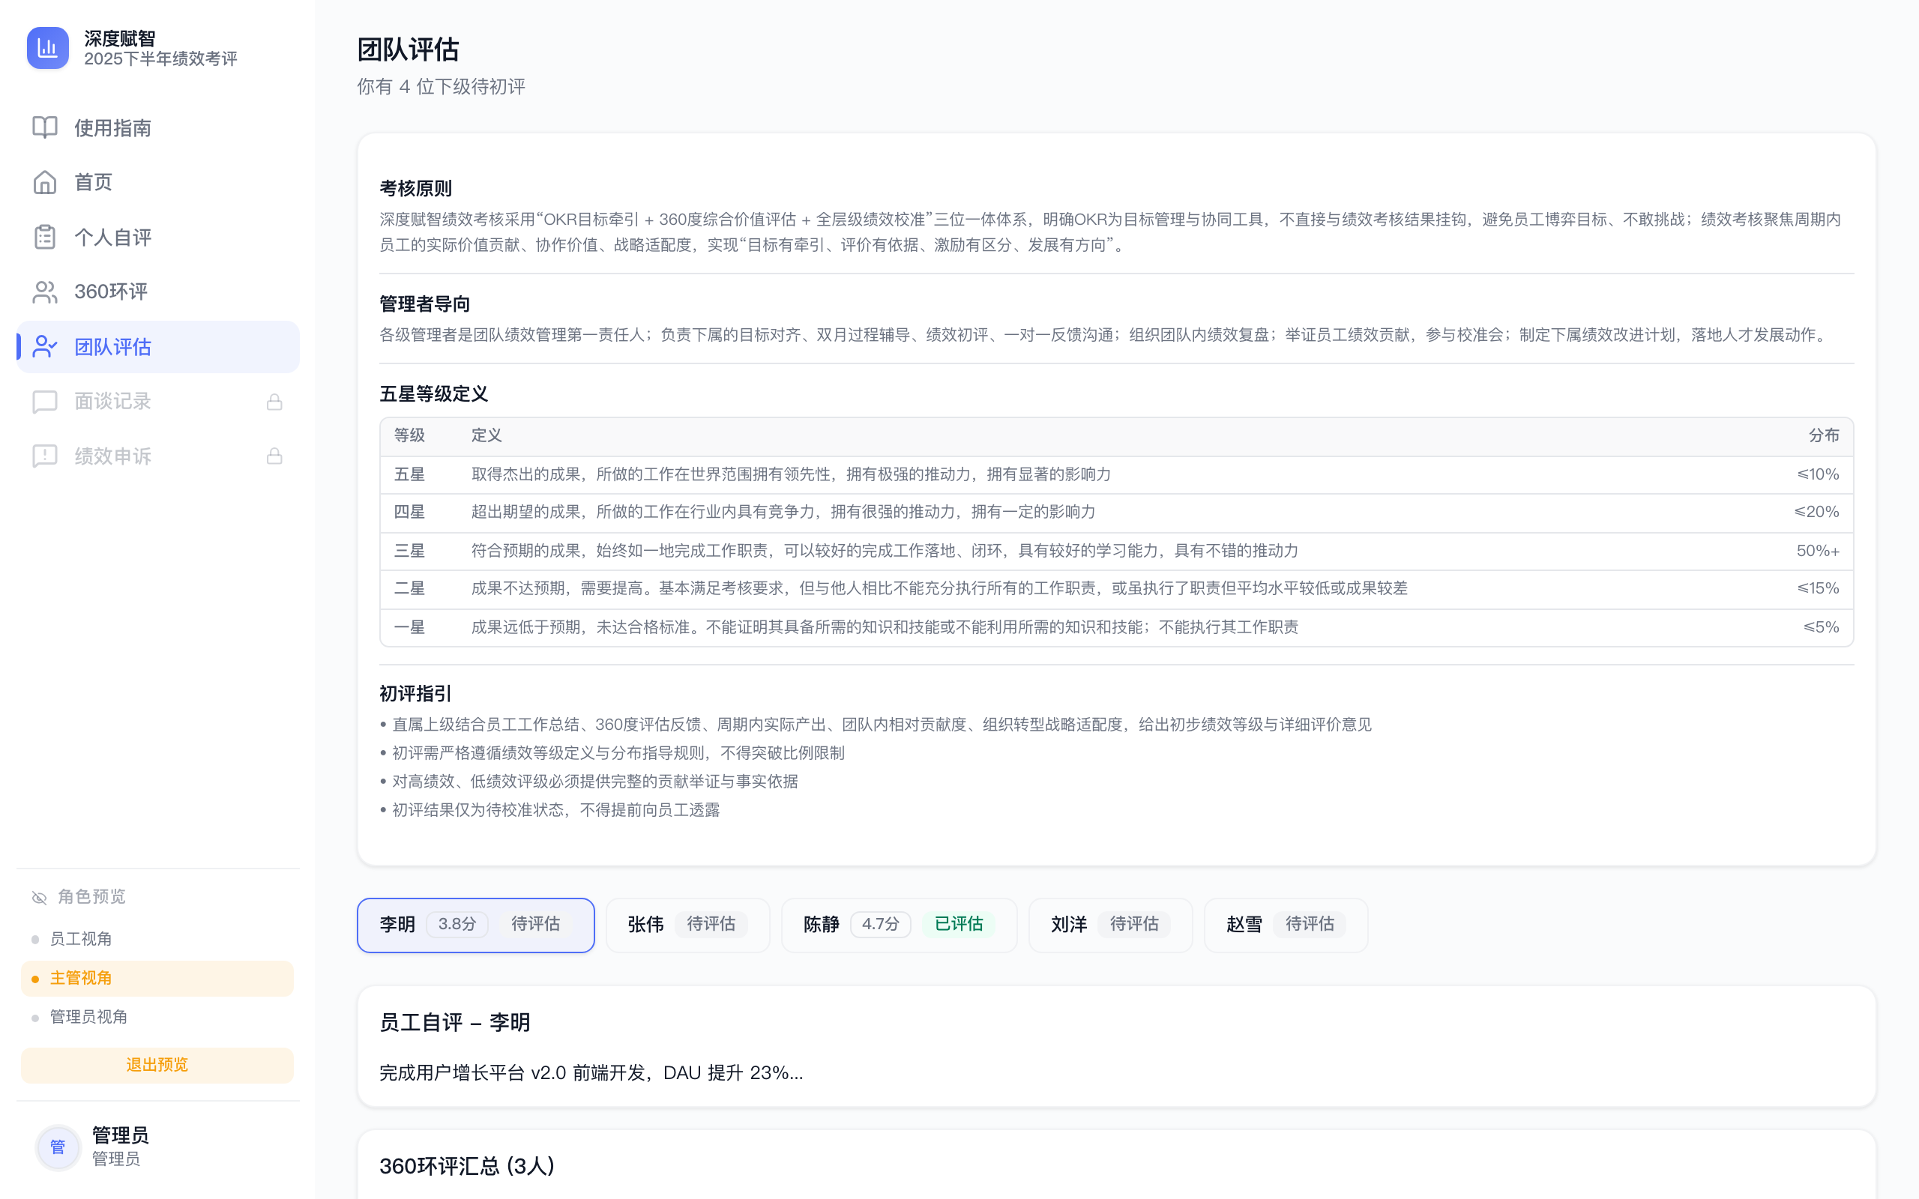The height and width of the screenshot is (1199, 1919).
Task: Click the 退出预览 button
Action: click(x=157, y=1065)
